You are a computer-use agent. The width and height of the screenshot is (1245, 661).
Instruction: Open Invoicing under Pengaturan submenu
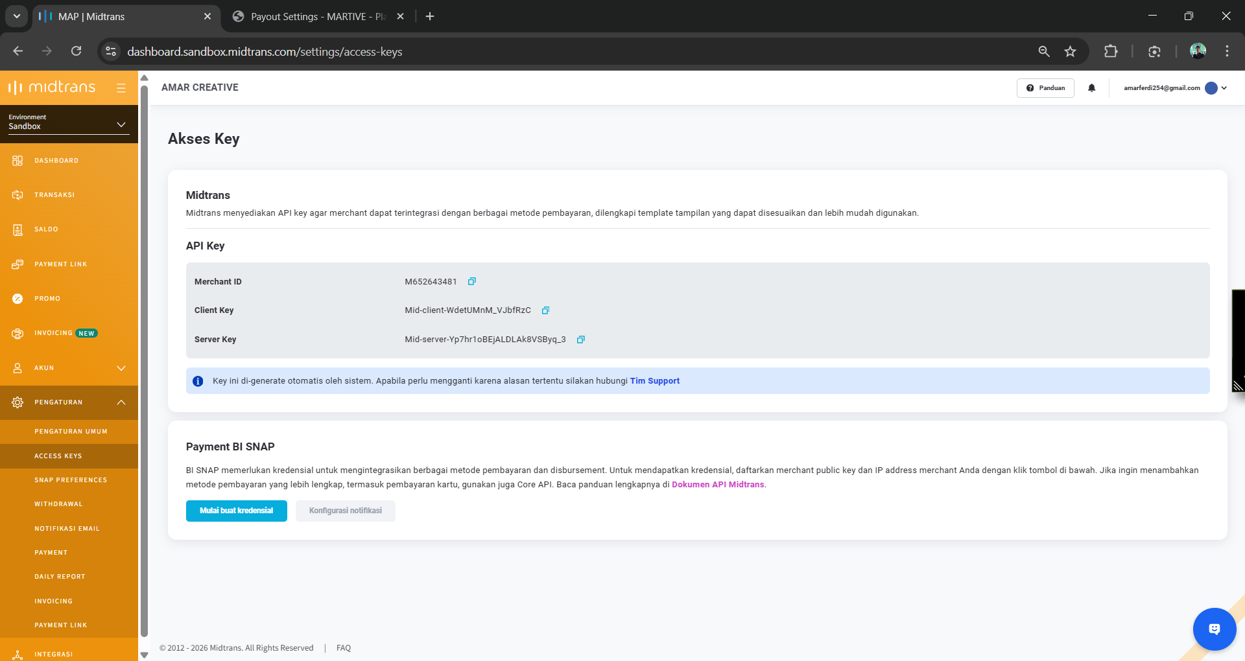(53, 601)
